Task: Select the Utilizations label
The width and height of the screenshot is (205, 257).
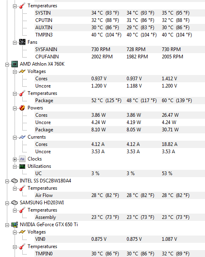Action: [39, 166]
